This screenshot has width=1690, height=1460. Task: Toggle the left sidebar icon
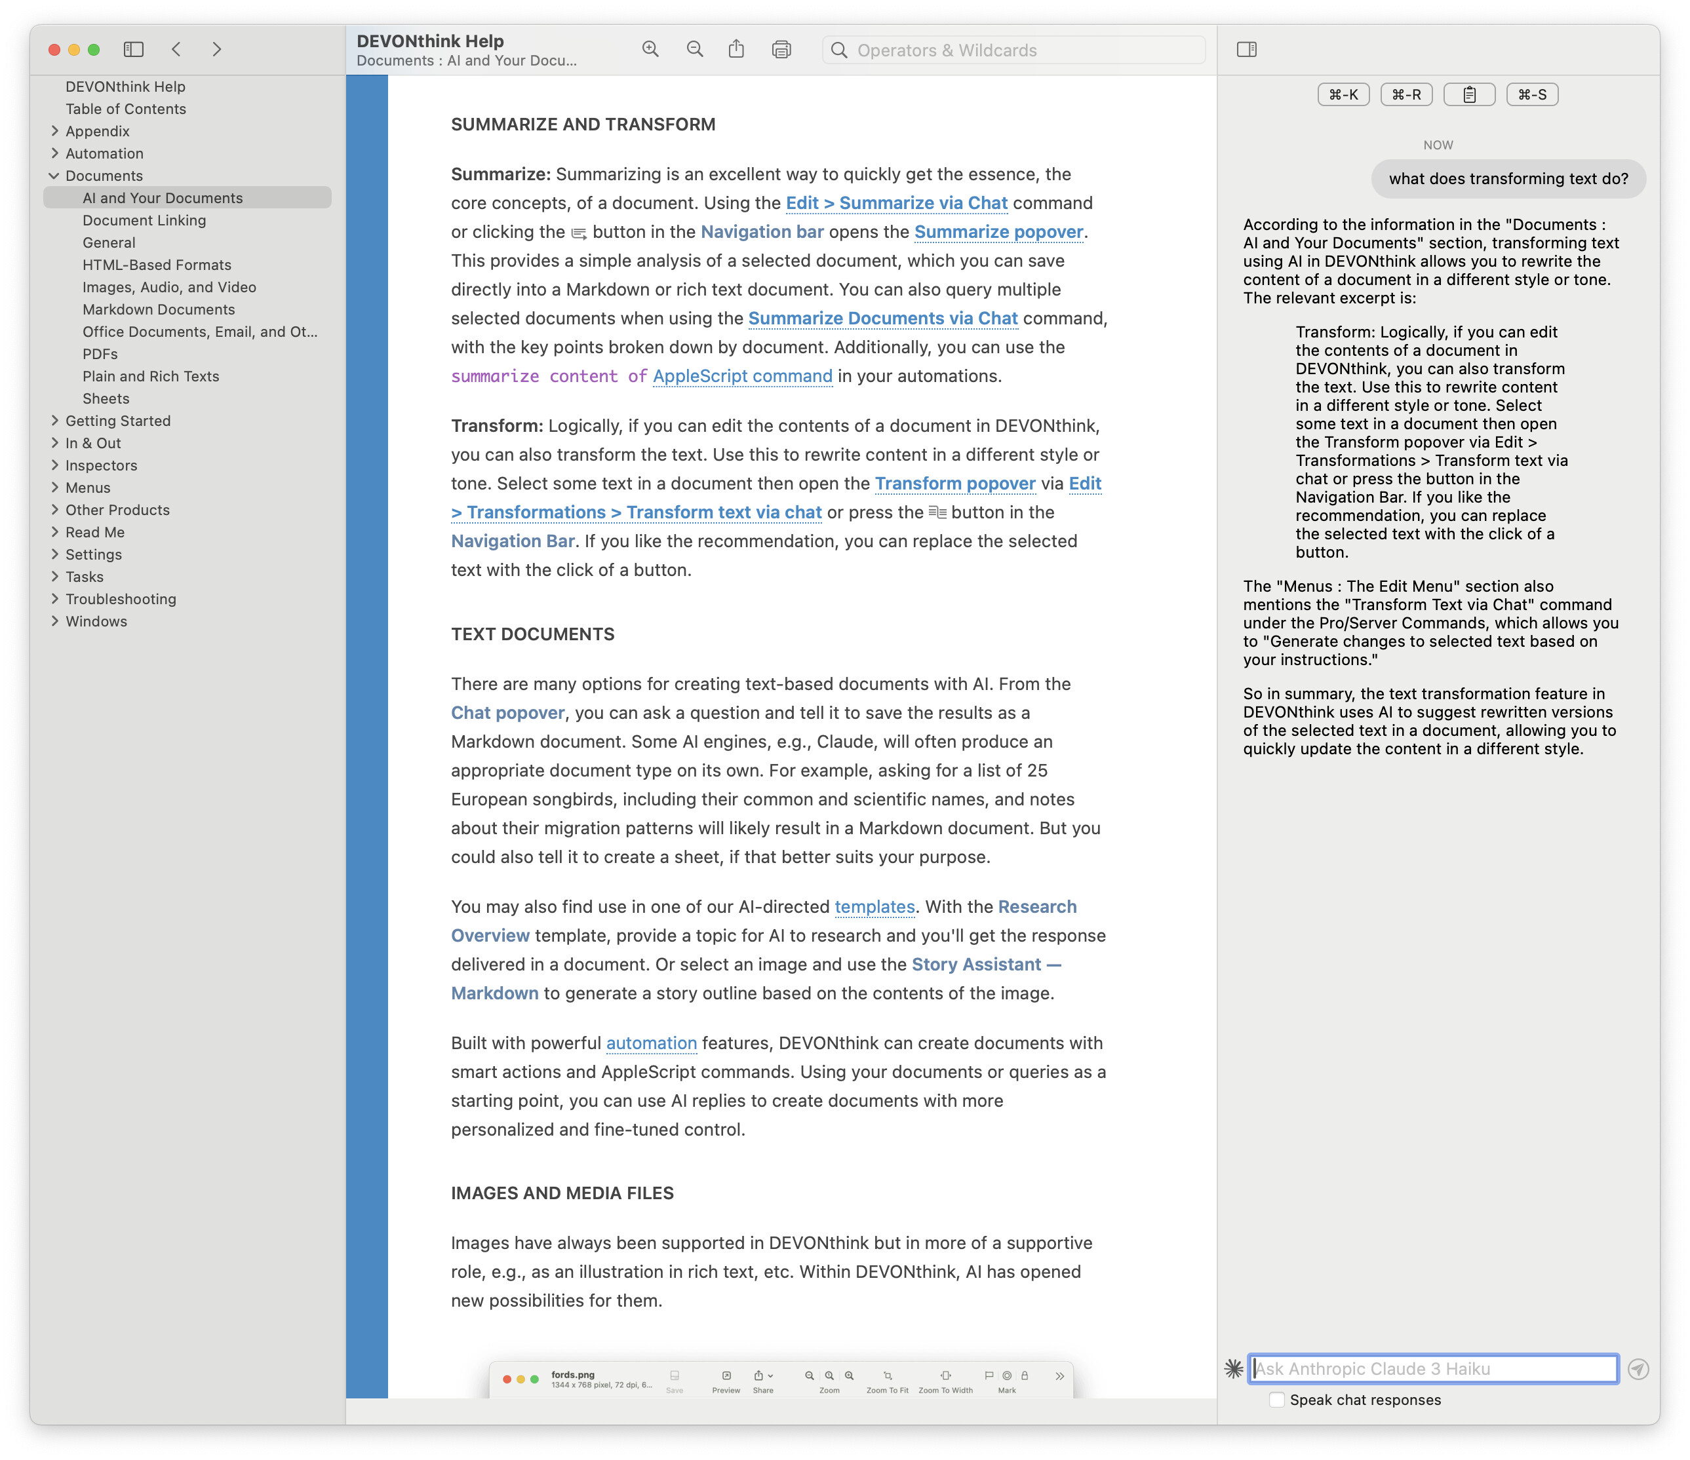(x=134, y=50)
